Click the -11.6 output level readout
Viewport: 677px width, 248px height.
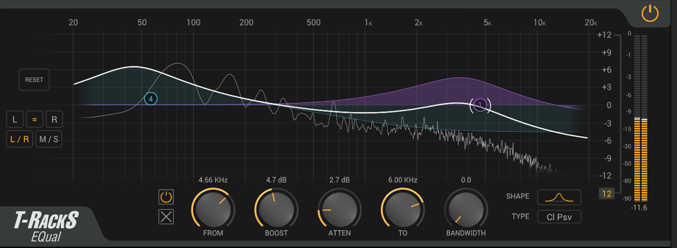click(638, 208)
